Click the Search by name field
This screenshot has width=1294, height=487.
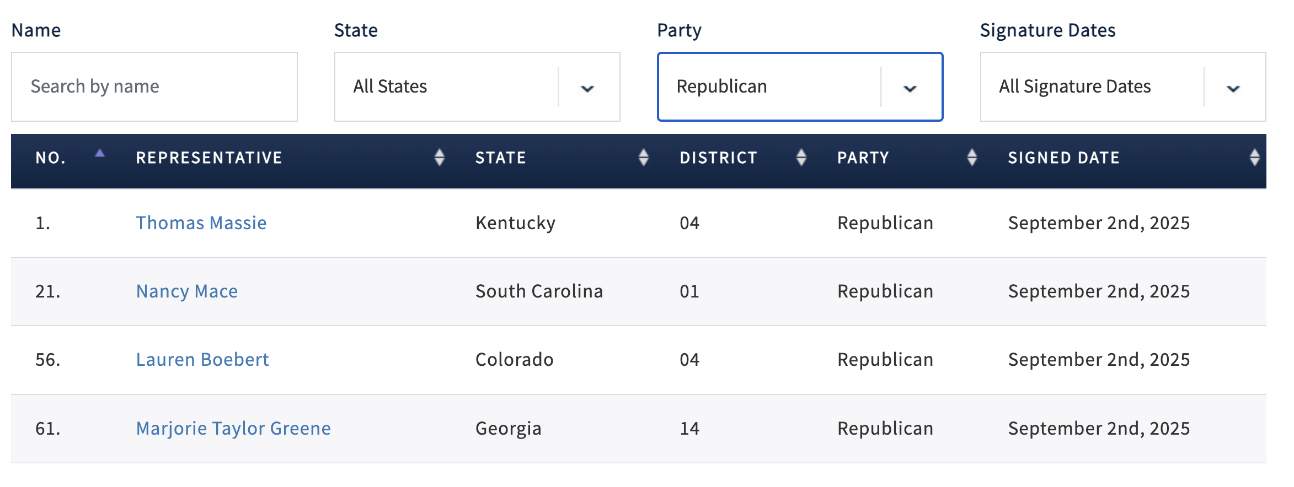point(154,87)
